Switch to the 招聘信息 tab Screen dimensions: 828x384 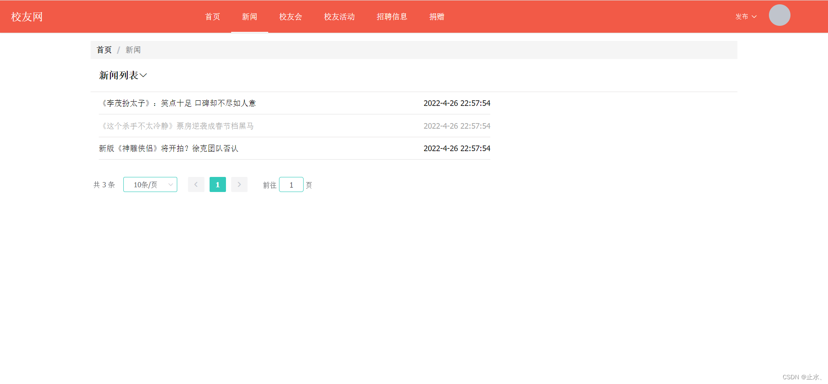[x=392, y=17]
